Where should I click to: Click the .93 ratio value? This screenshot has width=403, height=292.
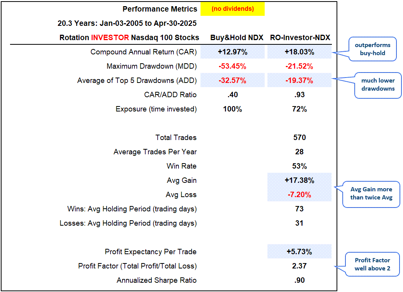click(299, 95)
